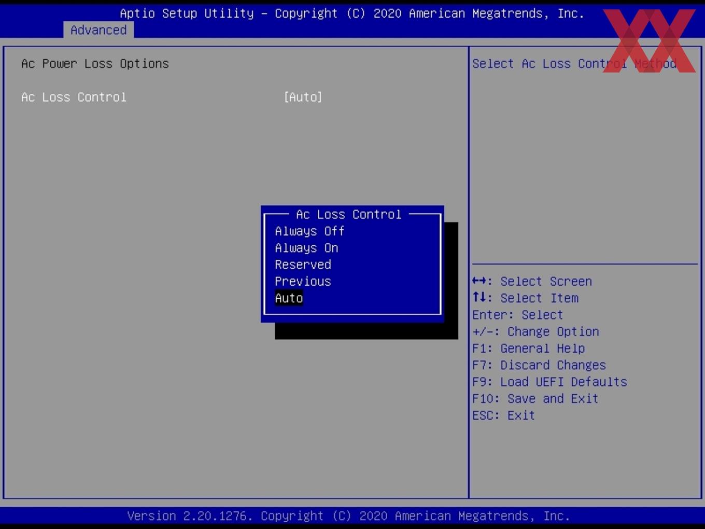The width and height of the screenshot is (705, 529).
Task: Click the Ac Power Loss Options heading
Action: tap(95, 64)
